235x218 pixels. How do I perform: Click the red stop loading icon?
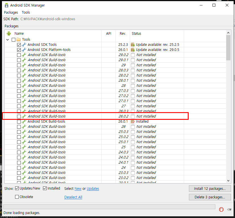tap(221, 209)
